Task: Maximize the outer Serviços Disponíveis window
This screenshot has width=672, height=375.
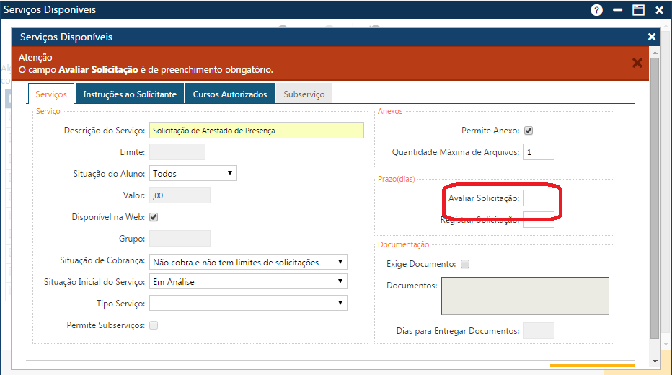Action: (638, 10)
